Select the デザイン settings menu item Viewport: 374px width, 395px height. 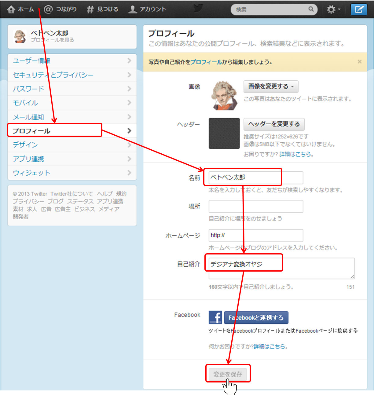[x=25, y=145]
